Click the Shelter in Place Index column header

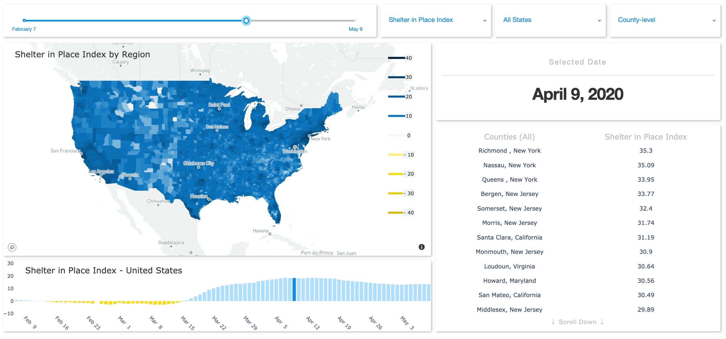click(x=646, y=137)
